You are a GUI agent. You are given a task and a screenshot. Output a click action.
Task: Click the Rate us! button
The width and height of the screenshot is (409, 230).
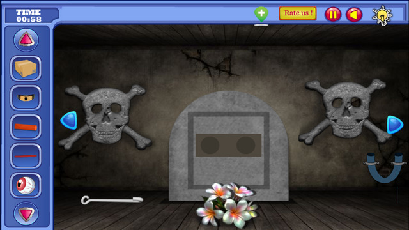pyautogui.click(x=298, y=13)
